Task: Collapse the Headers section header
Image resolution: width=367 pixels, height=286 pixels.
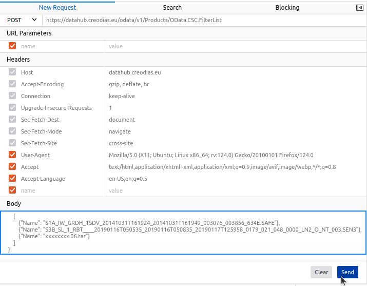Action: pyautogui.click(x=184, y=60)
